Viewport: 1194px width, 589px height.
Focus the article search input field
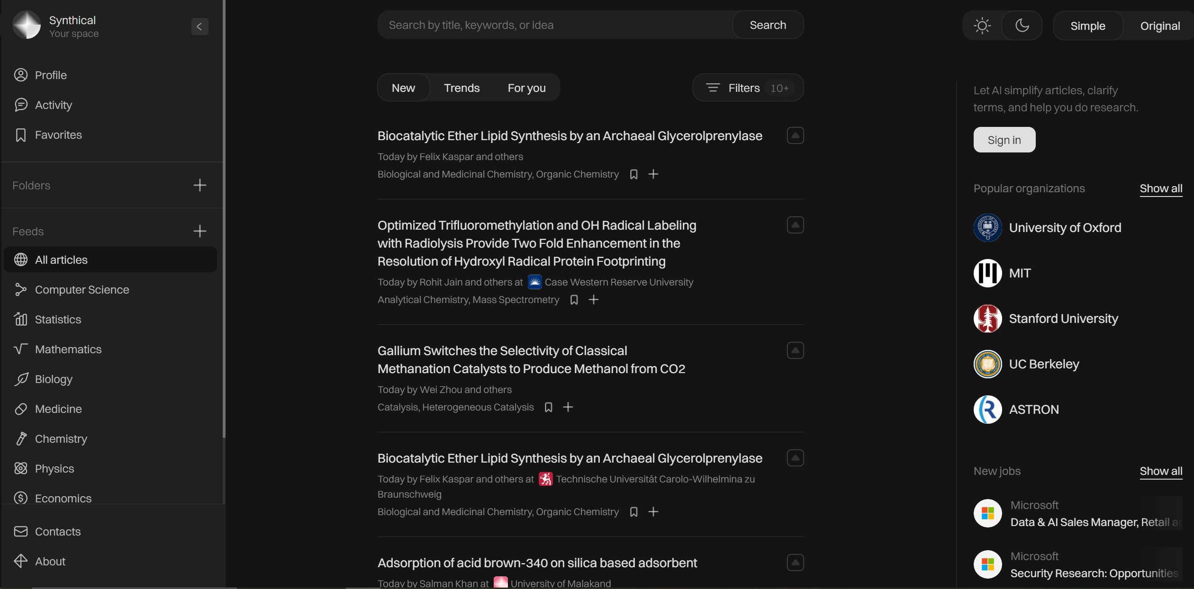tap(555, 25)
